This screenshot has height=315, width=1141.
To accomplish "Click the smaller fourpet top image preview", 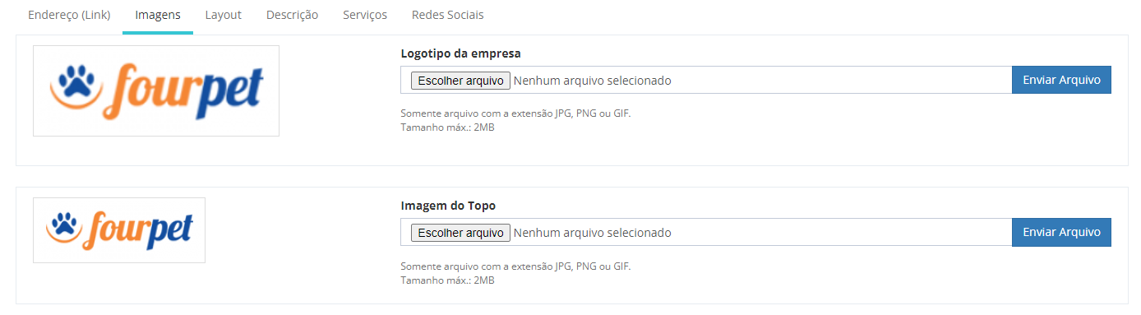I will [x=119, y=230].
